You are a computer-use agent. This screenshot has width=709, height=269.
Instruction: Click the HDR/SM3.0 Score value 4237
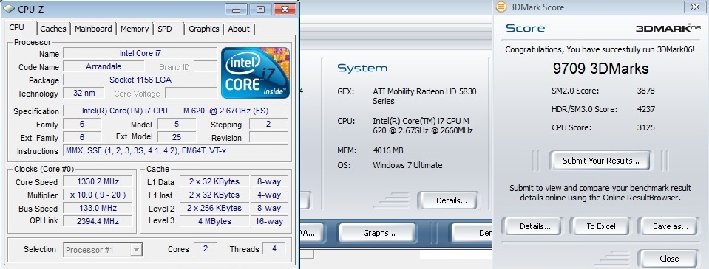(x=645, y=109)
